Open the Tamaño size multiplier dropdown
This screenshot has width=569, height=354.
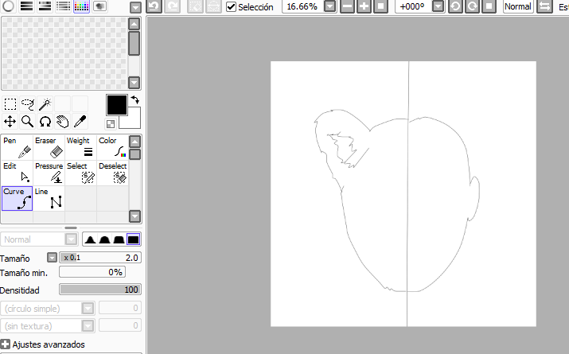(x=52, y=258)
